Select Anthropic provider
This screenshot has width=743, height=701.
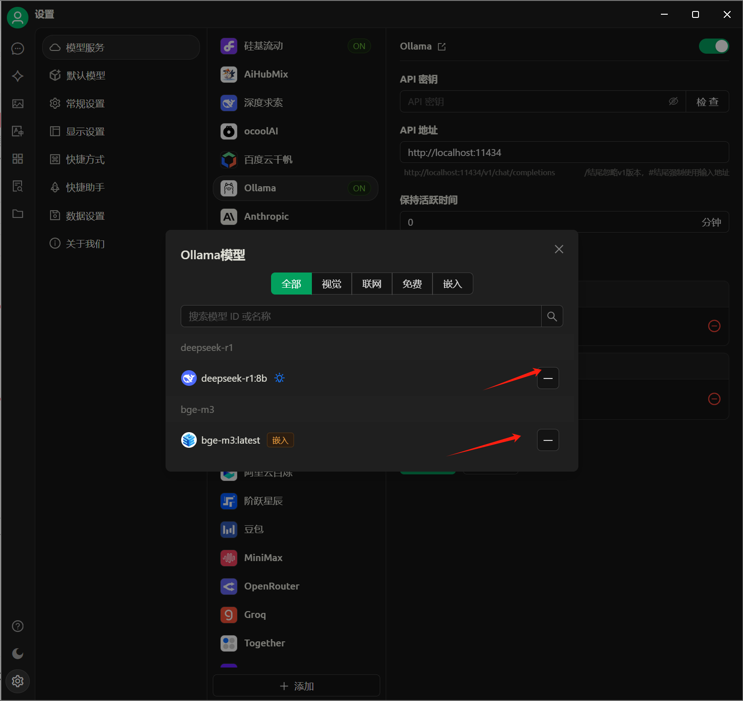click(x=295, y=217)
